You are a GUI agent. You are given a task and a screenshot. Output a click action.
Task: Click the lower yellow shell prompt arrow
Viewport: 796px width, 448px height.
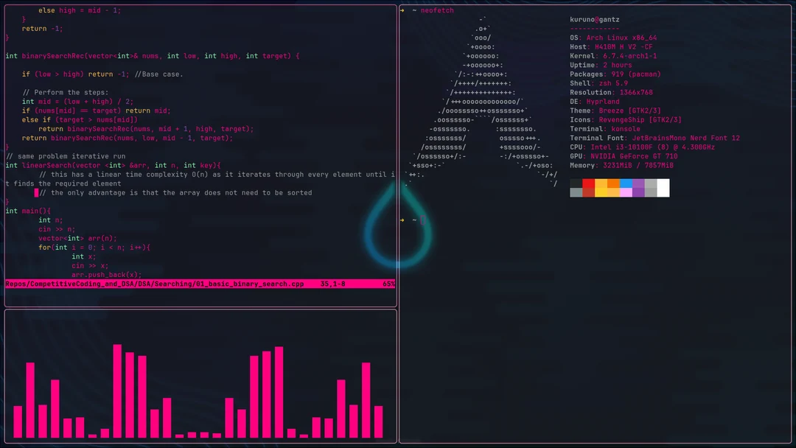click(x=401, y=220)
